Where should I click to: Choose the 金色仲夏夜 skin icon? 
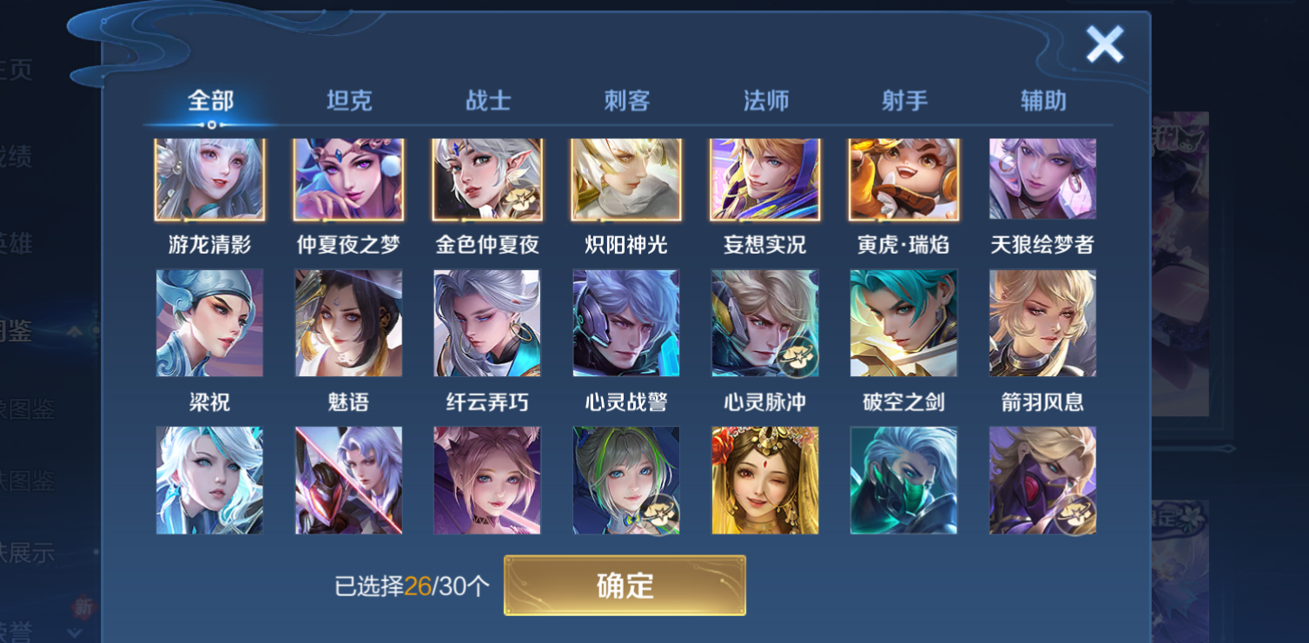click(487, 179)
